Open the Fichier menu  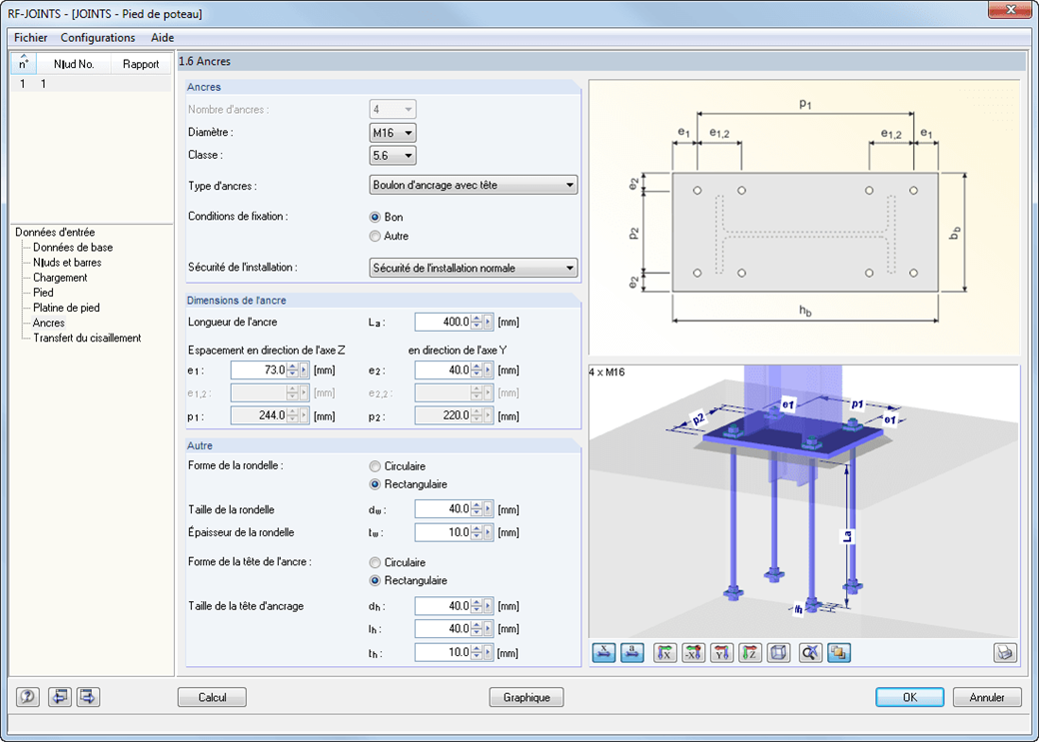pos(31,38)
